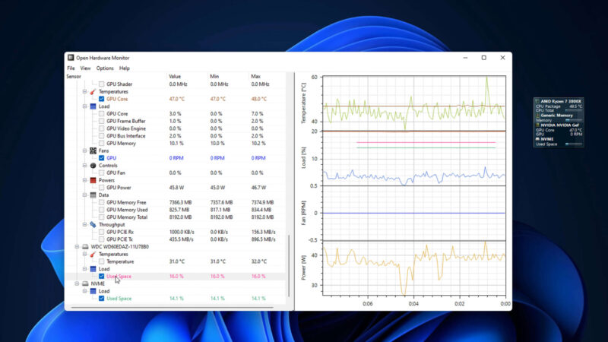Viewport: 608px width, 342px height.
Task: Click the AMD Ryzen icon in desktop gadget
Action: [537, 101]
